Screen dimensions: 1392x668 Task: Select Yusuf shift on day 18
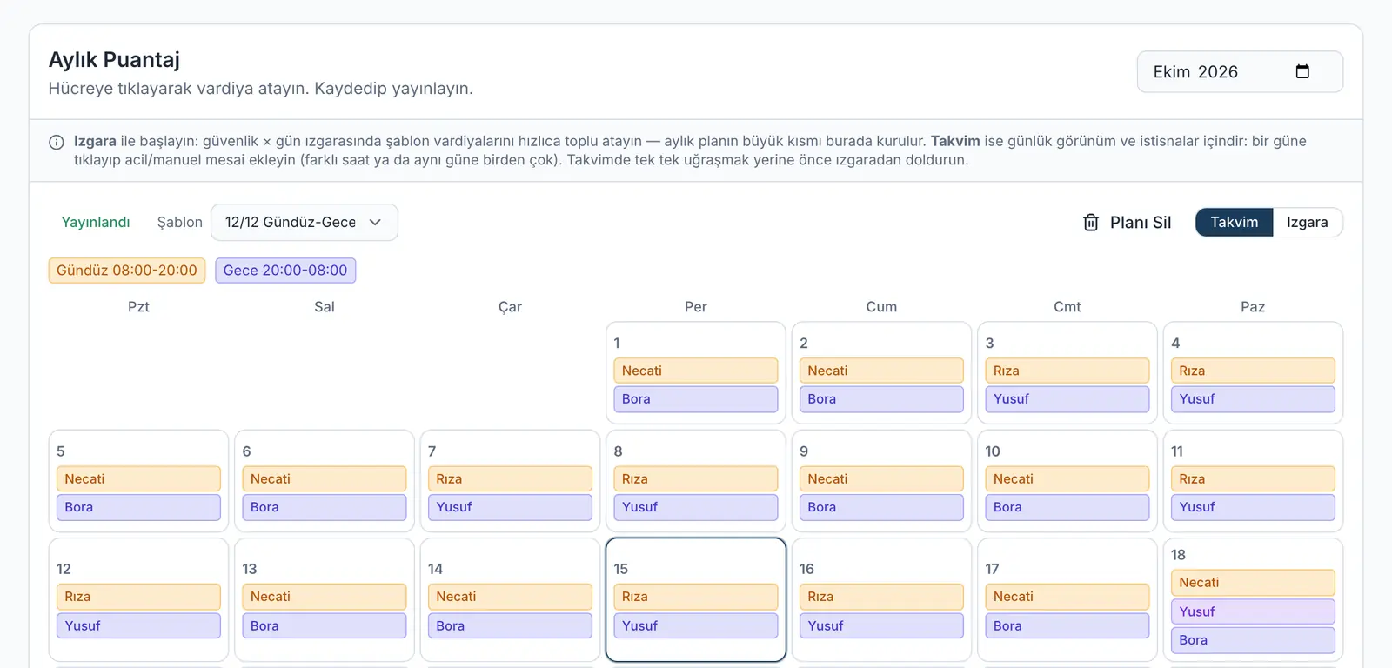click(1253, 611)
